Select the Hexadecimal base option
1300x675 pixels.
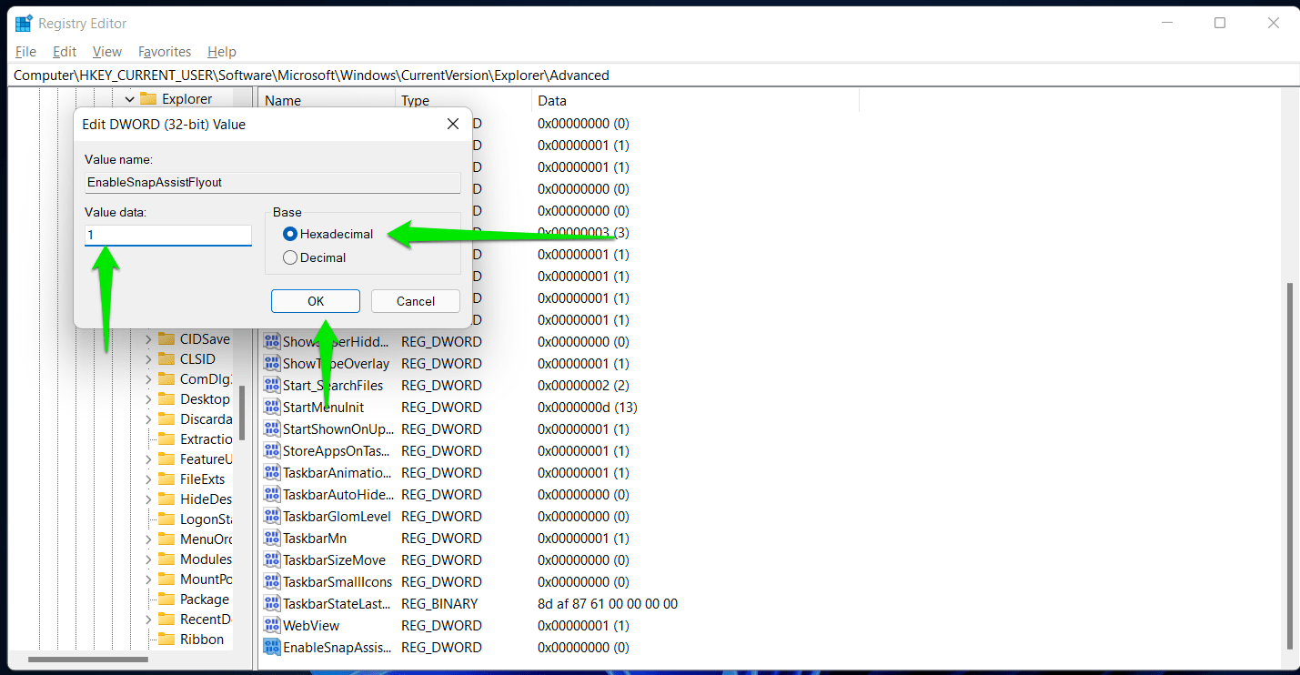tap(290, 234)
